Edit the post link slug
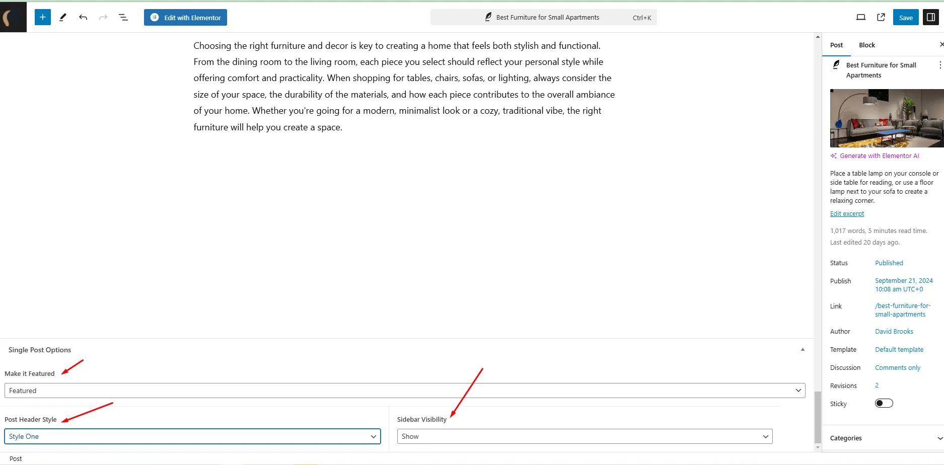944x465 pixels. [x=903, y=310]
